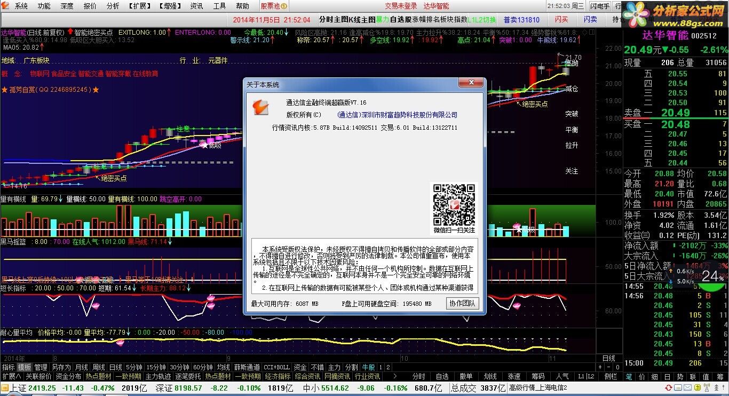Open the 分析 menu
The width and height of the screenshot is (729, 396).
click(113, 6)
